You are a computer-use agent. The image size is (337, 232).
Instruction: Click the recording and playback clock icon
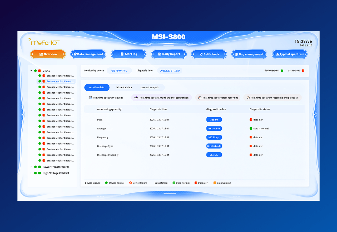click(248, 98)
